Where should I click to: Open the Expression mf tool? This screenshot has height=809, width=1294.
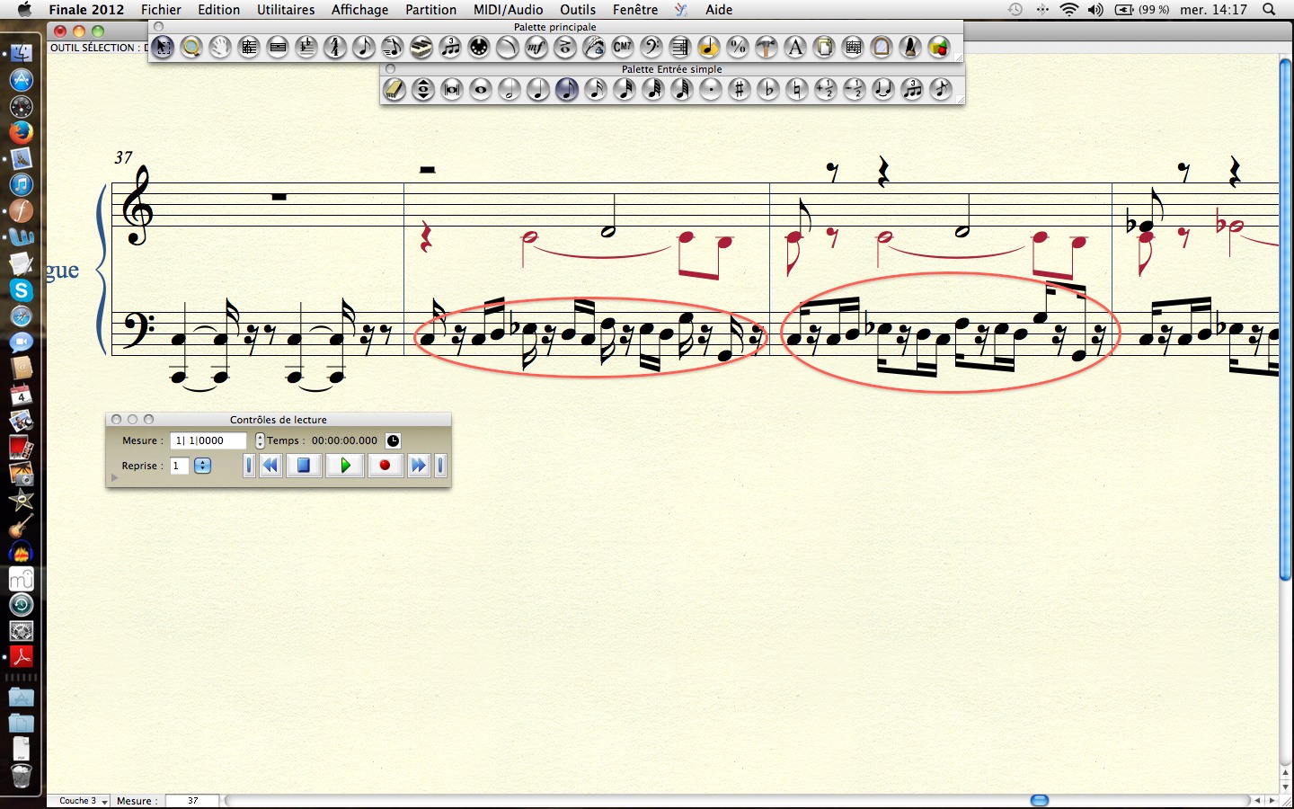[536, 48]
